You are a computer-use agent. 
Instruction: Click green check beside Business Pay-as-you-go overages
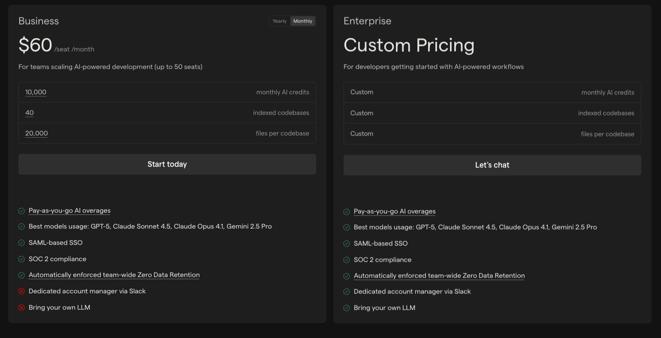click(21, 211)
